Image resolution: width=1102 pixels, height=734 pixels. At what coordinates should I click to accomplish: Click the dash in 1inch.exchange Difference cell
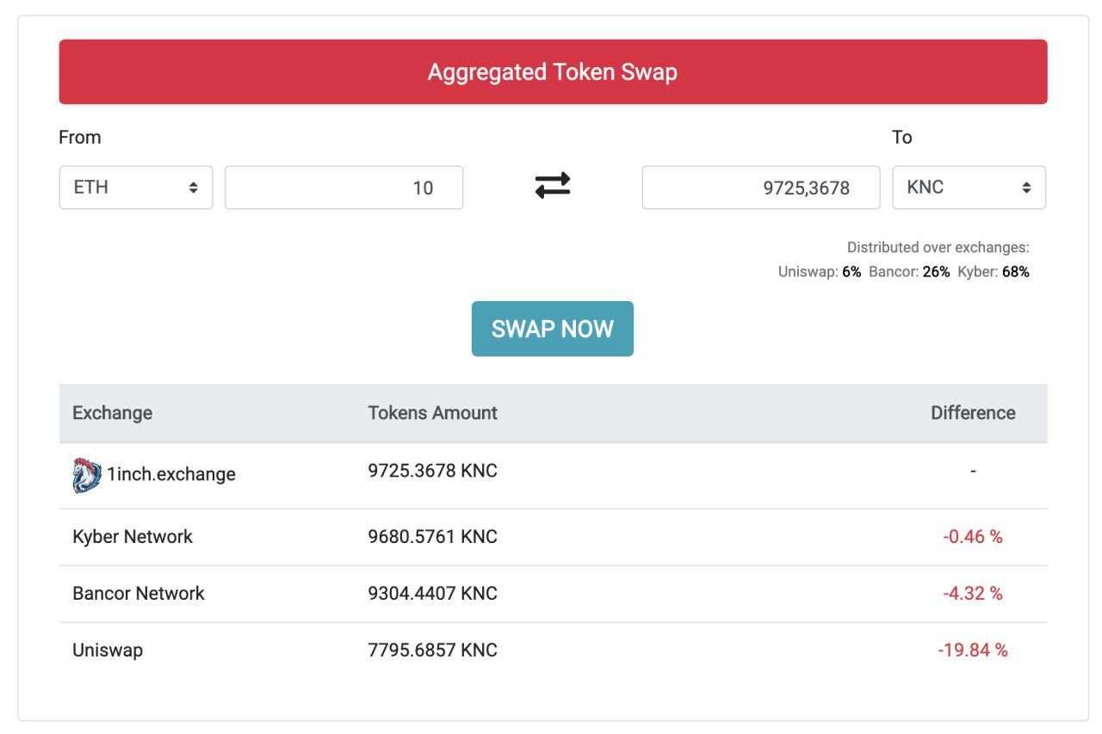tap(973, 472)
